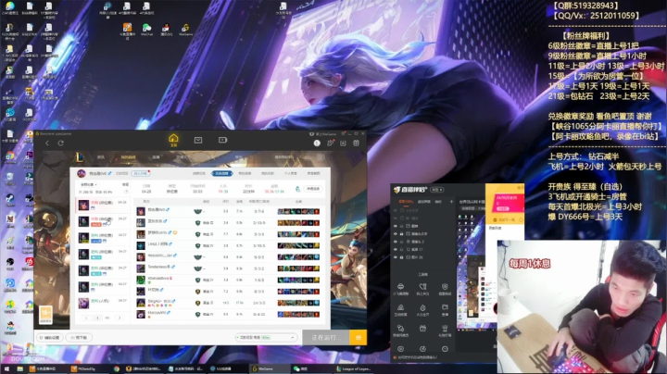Viewport: 667px width, 374px height.
Task: Click the WeGame back arrow
Action: pyautogui.click(x=47, y=143)
